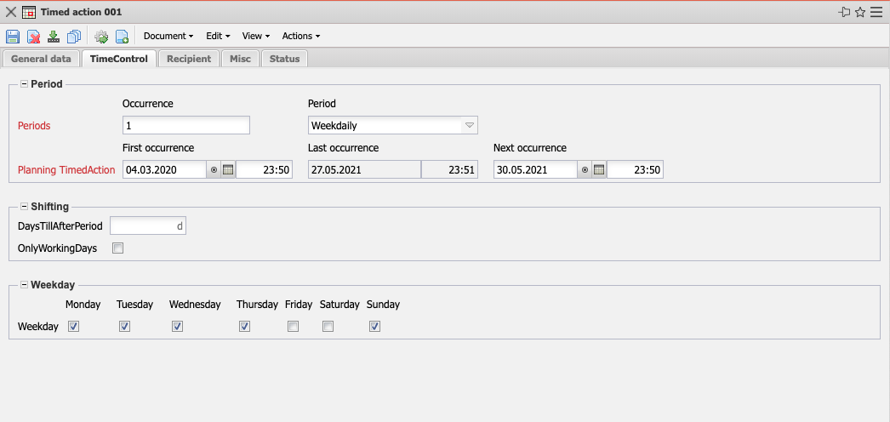
Task: Click the gear with green arrow icon
Action: pos(101,37)
